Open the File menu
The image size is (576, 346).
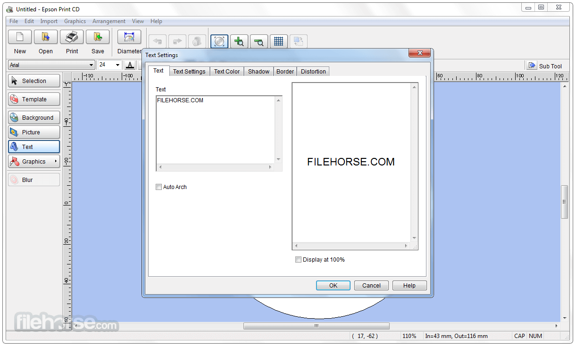coord(14,21)
